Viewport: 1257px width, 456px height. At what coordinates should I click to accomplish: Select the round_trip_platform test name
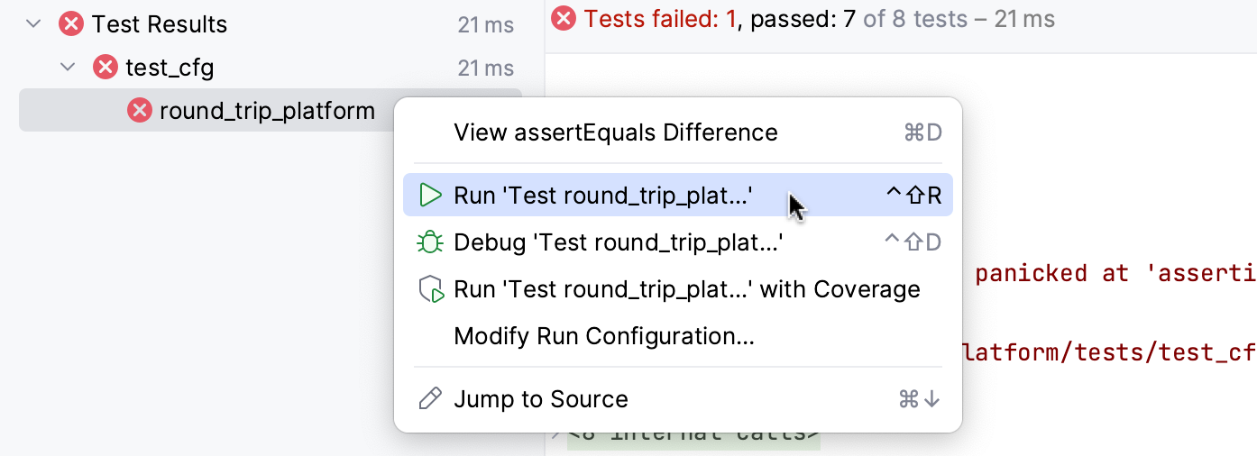(267, 111)
